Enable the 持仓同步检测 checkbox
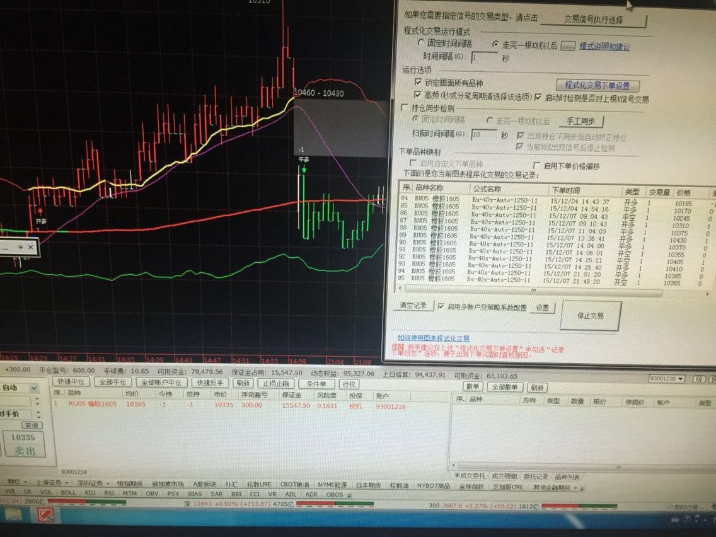Screen dimensions: 716x537 pos(406,108)
